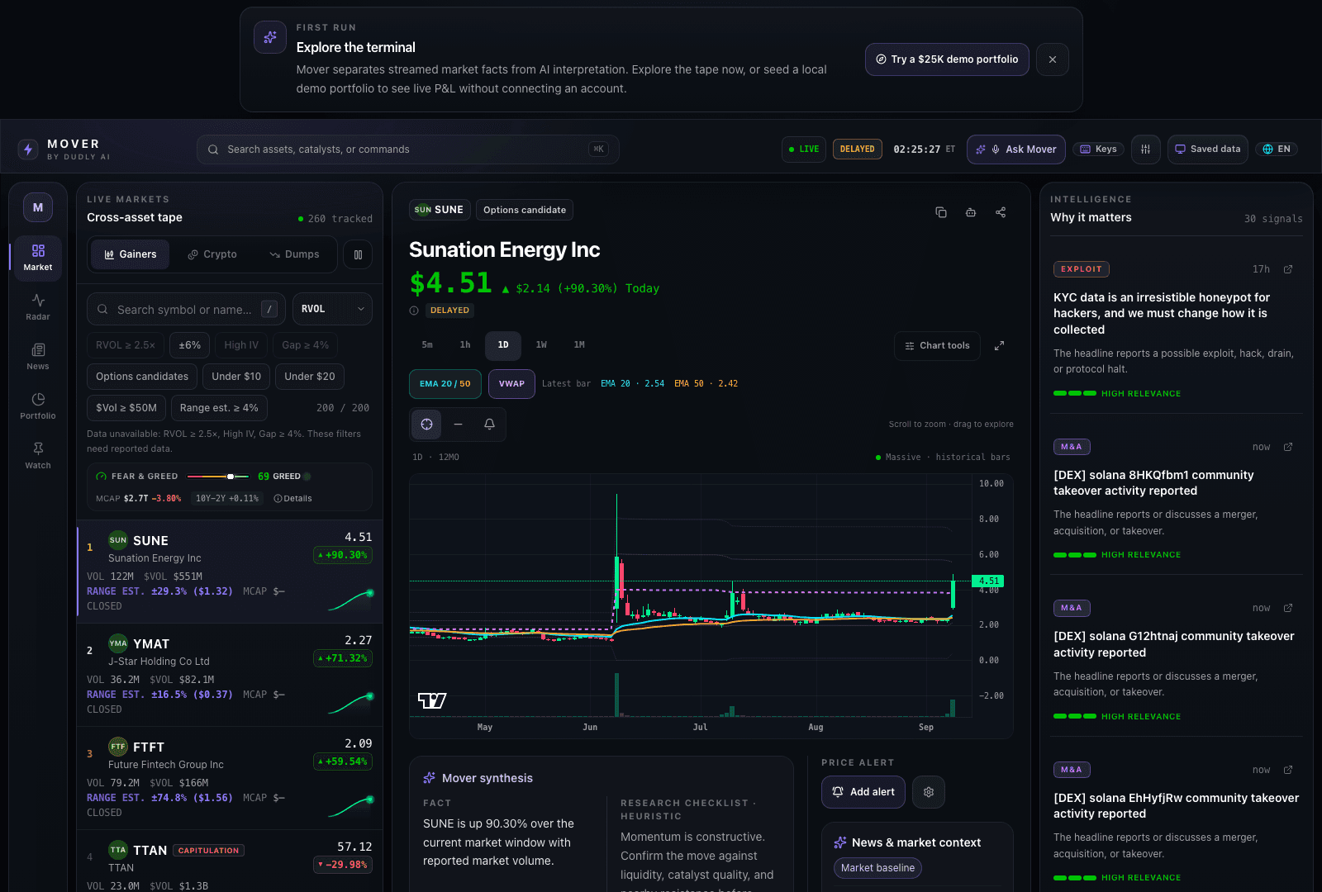Image resolution: width=1322 pixels, height=892 pixels.
Task: Toggle the DELAYED data badge in header
Action: (857, 149)
